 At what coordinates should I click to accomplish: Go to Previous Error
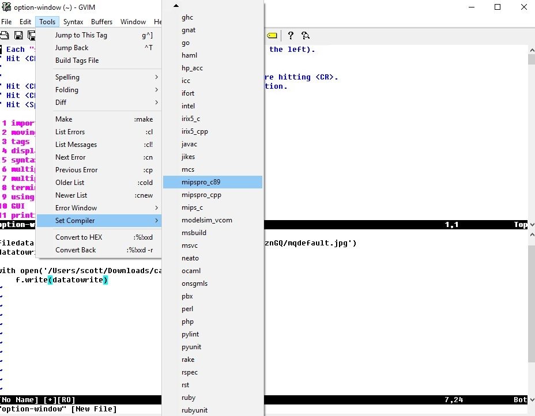point(99,170)
